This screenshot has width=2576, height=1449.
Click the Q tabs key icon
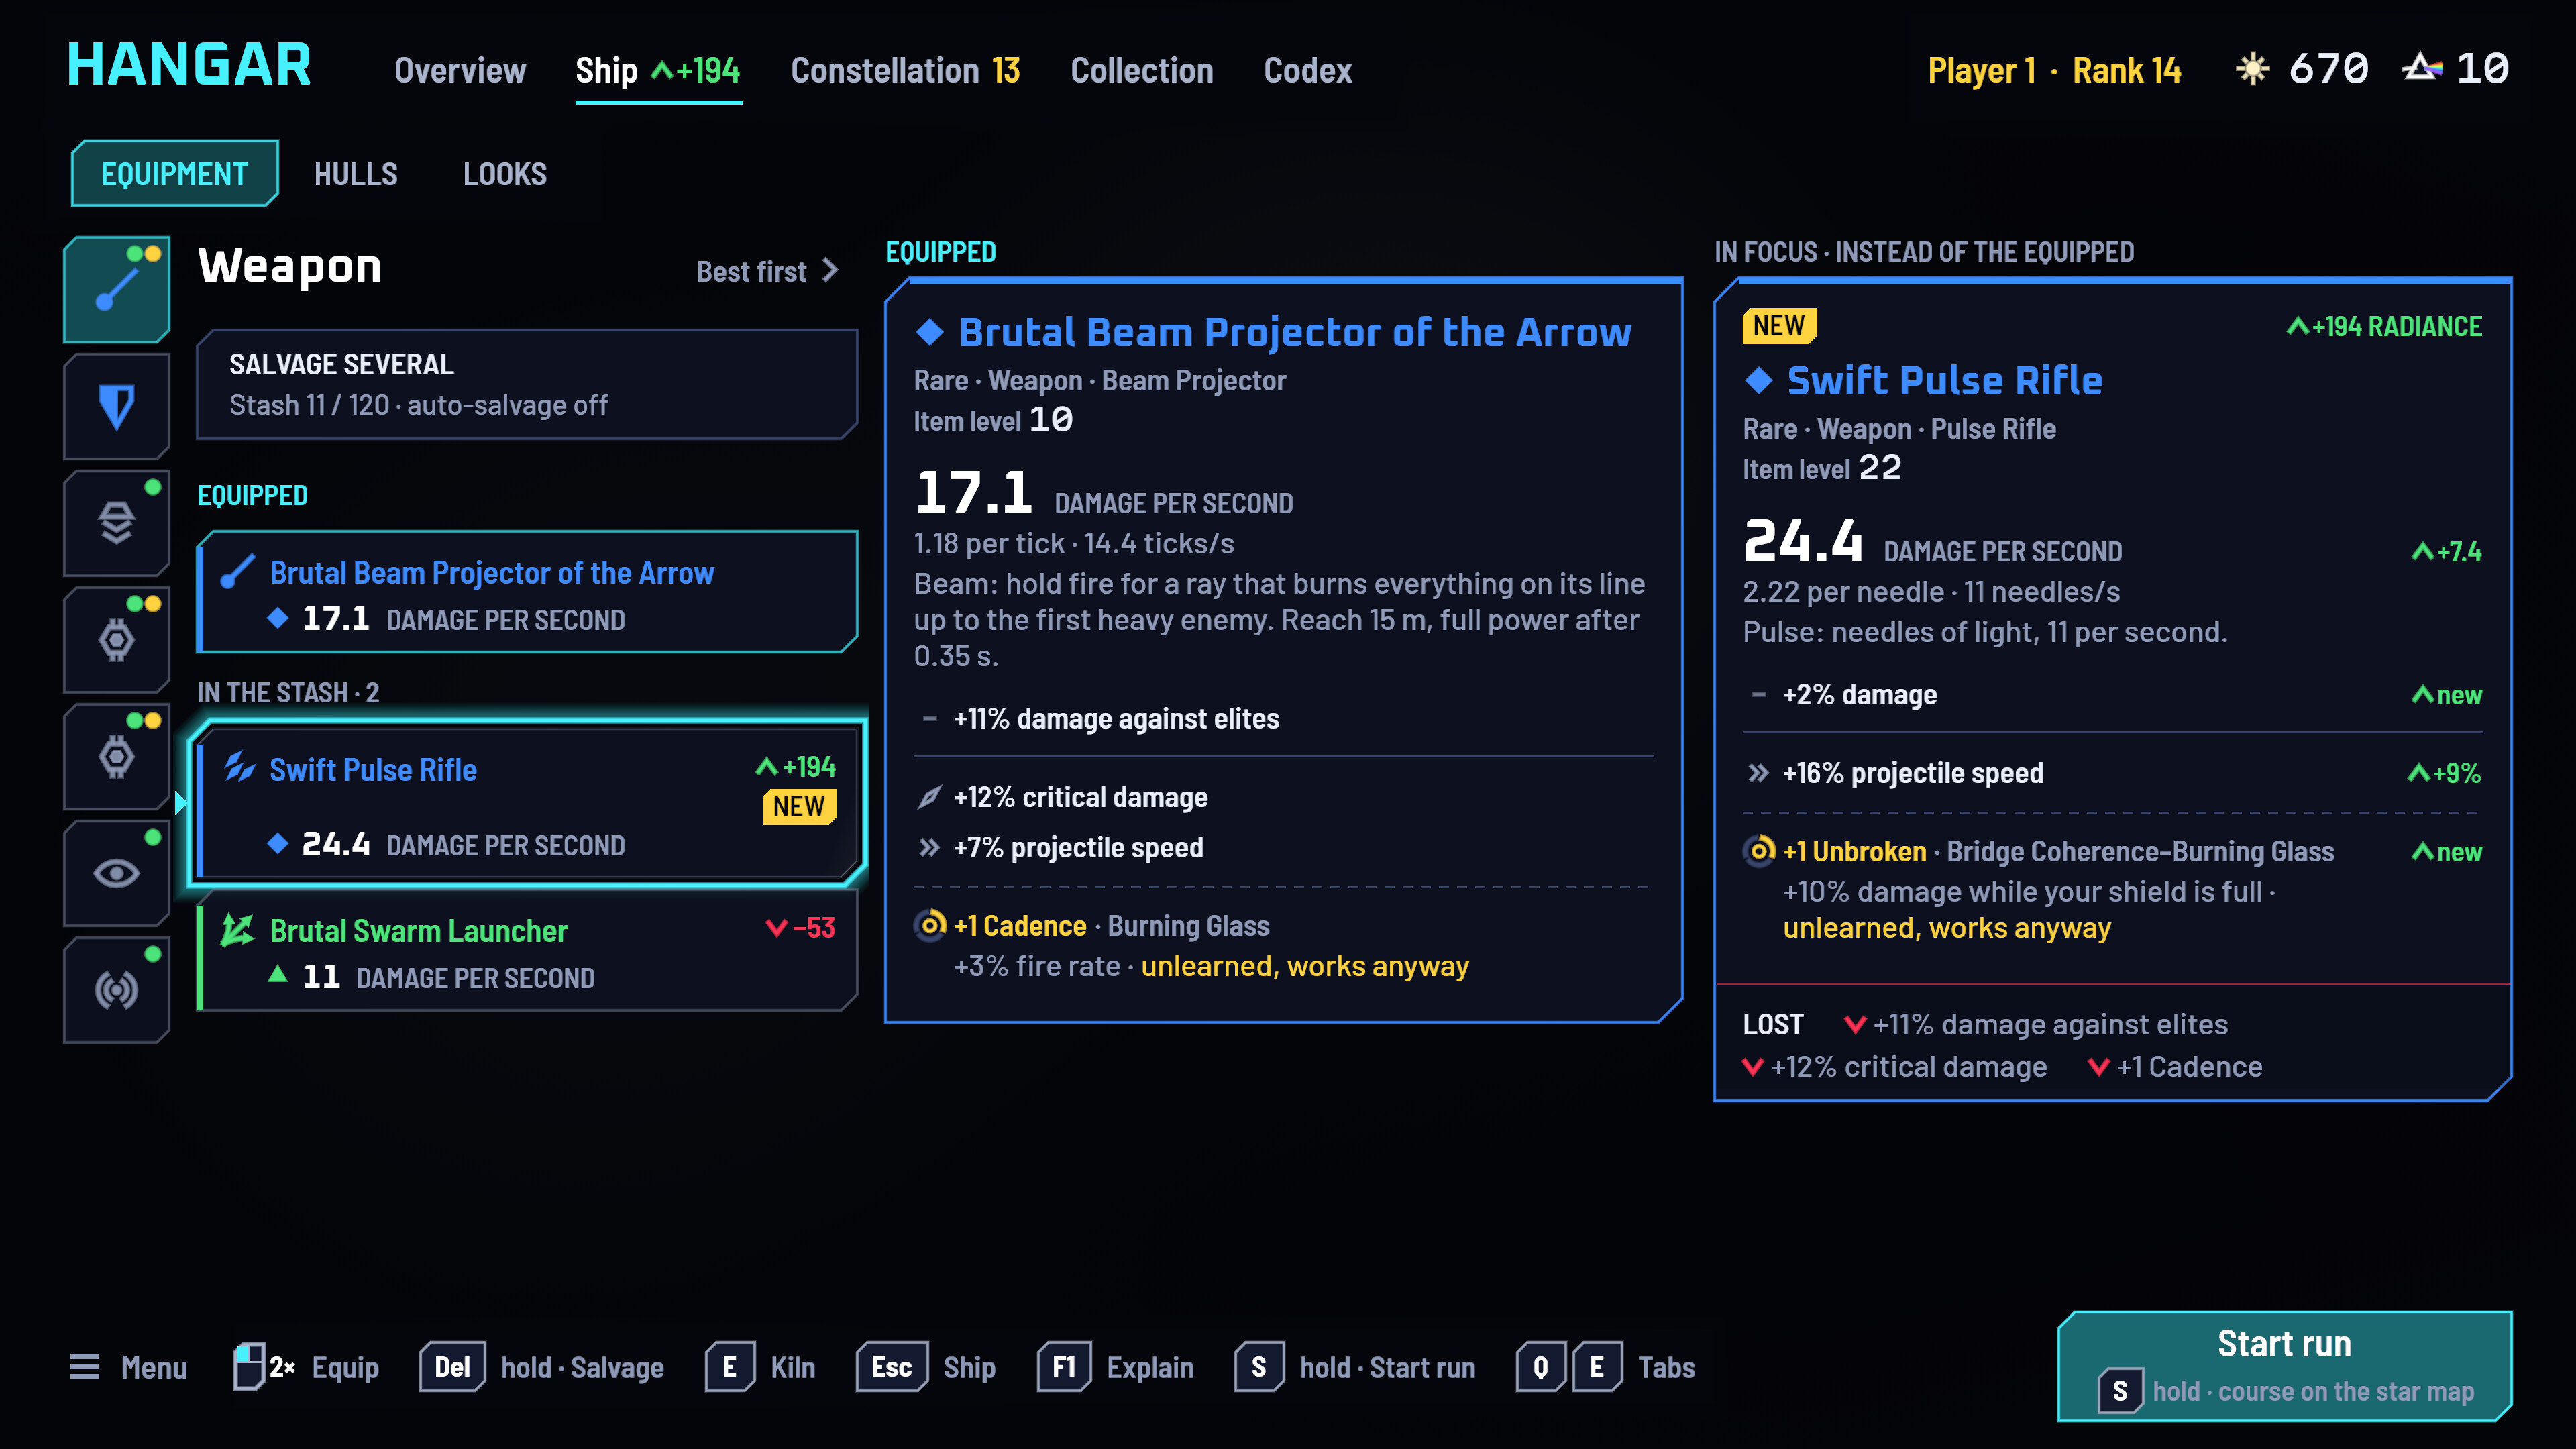coord(1541,1367)
